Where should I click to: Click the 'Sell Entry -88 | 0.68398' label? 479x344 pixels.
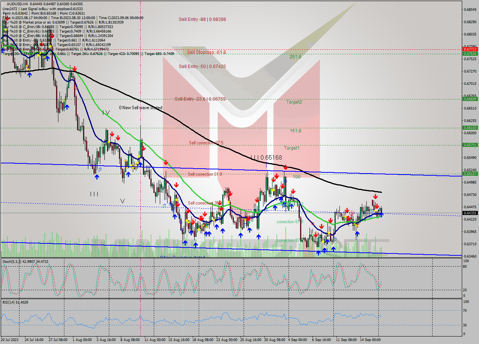coord(202,19)
